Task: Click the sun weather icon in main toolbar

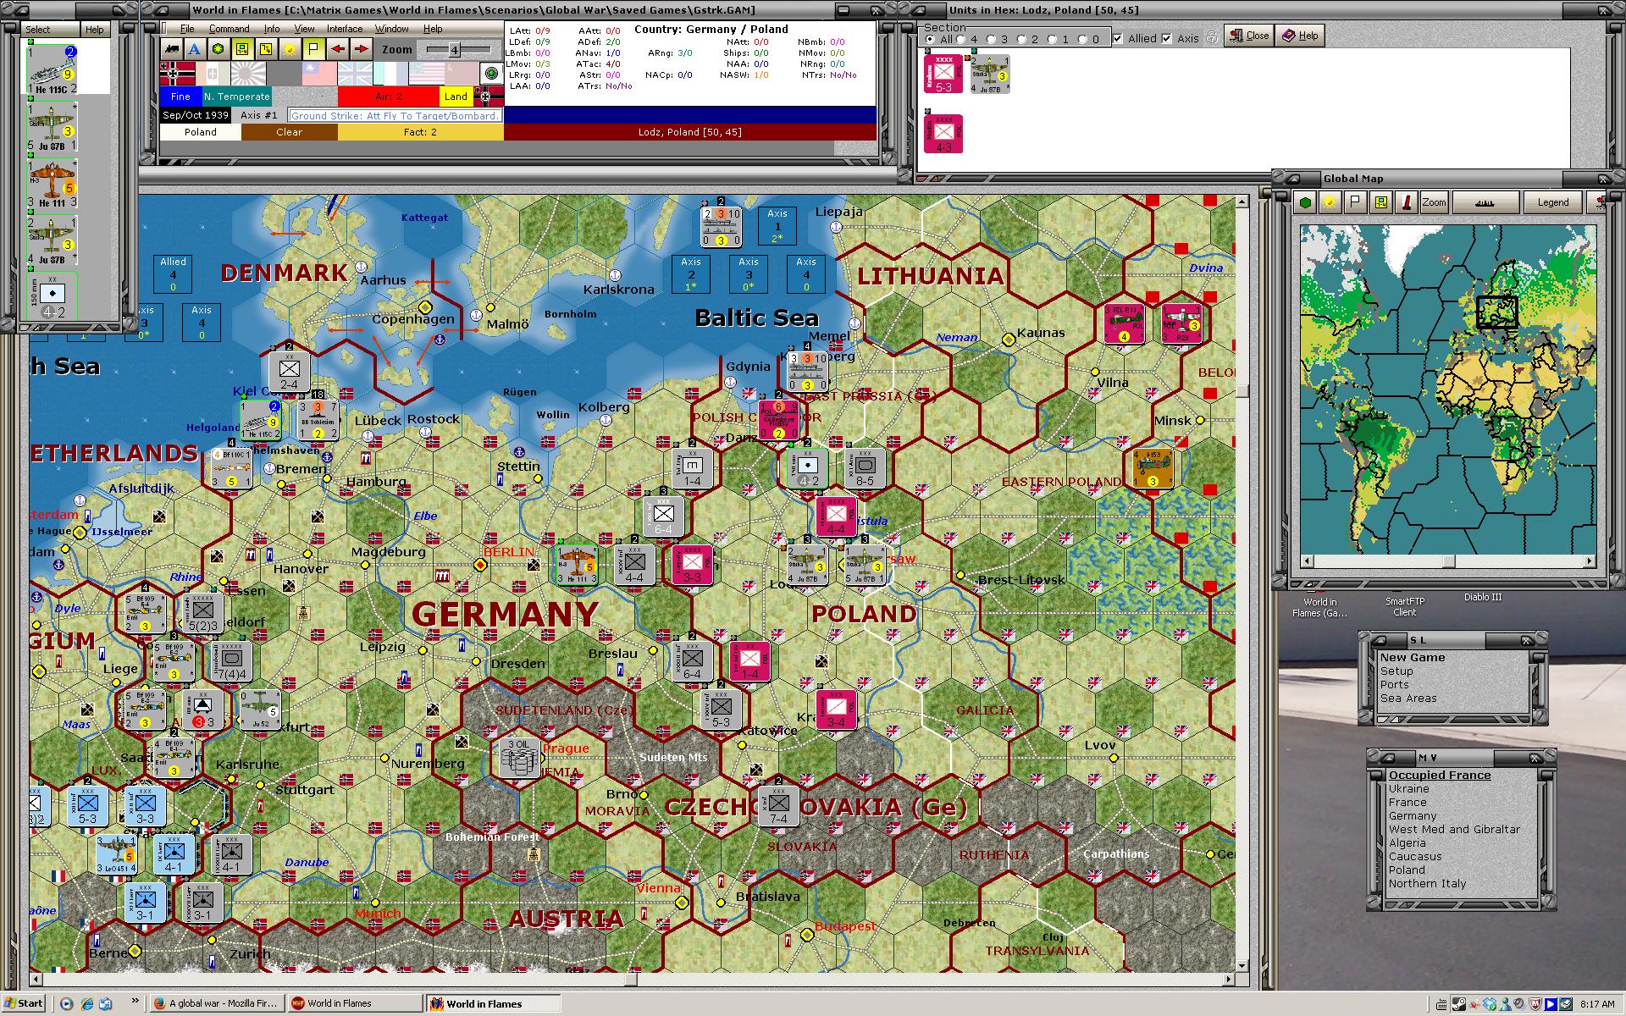Action: click(290, 49)
